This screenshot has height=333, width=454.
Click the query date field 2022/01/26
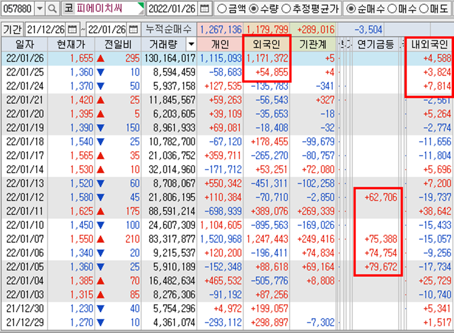[x=172, y=9]
